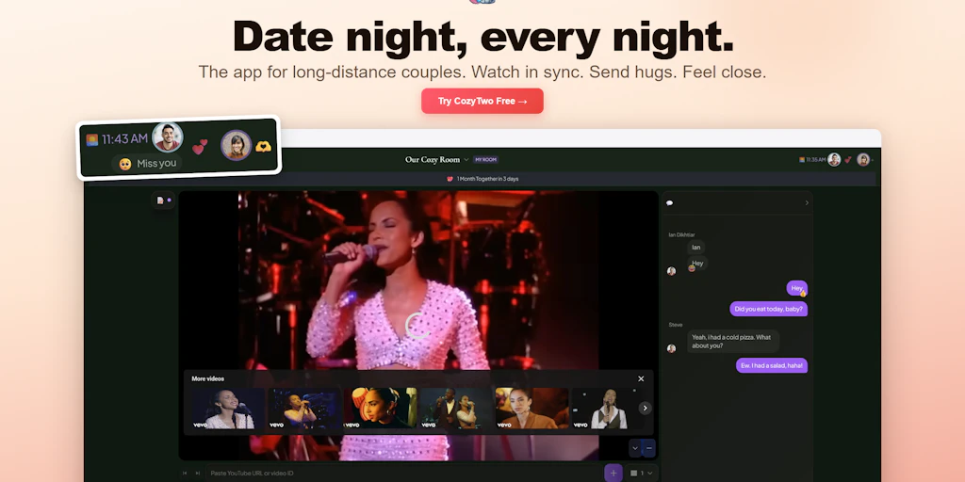965x482 pixels.
Task: Open the Our Cozy Room dropdown chevron
Action: tap(466, 160)
